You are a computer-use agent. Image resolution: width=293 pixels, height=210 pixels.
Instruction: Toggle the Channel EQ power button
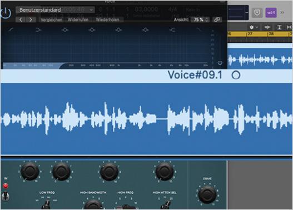(6, 13)
